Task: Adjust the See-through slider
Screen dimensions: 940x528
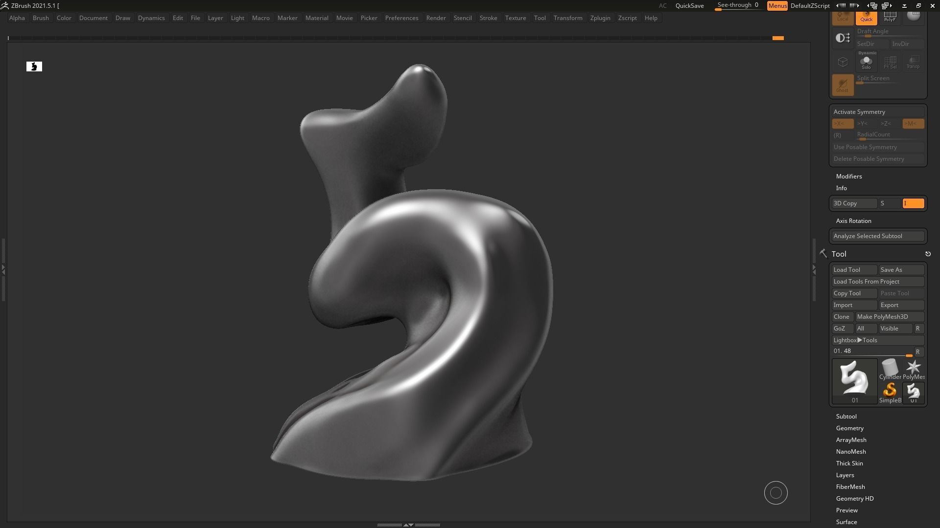Action: 738,6
